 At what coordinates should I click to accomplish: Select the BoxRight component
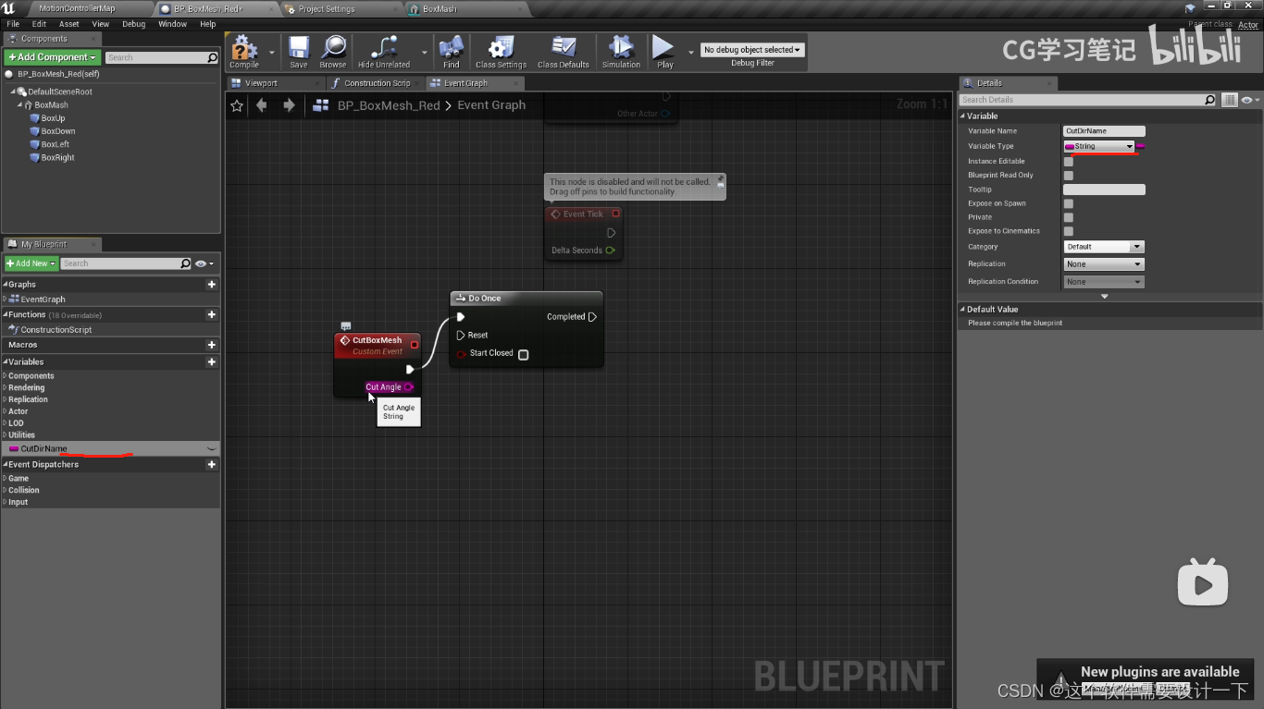coord(57,158)
